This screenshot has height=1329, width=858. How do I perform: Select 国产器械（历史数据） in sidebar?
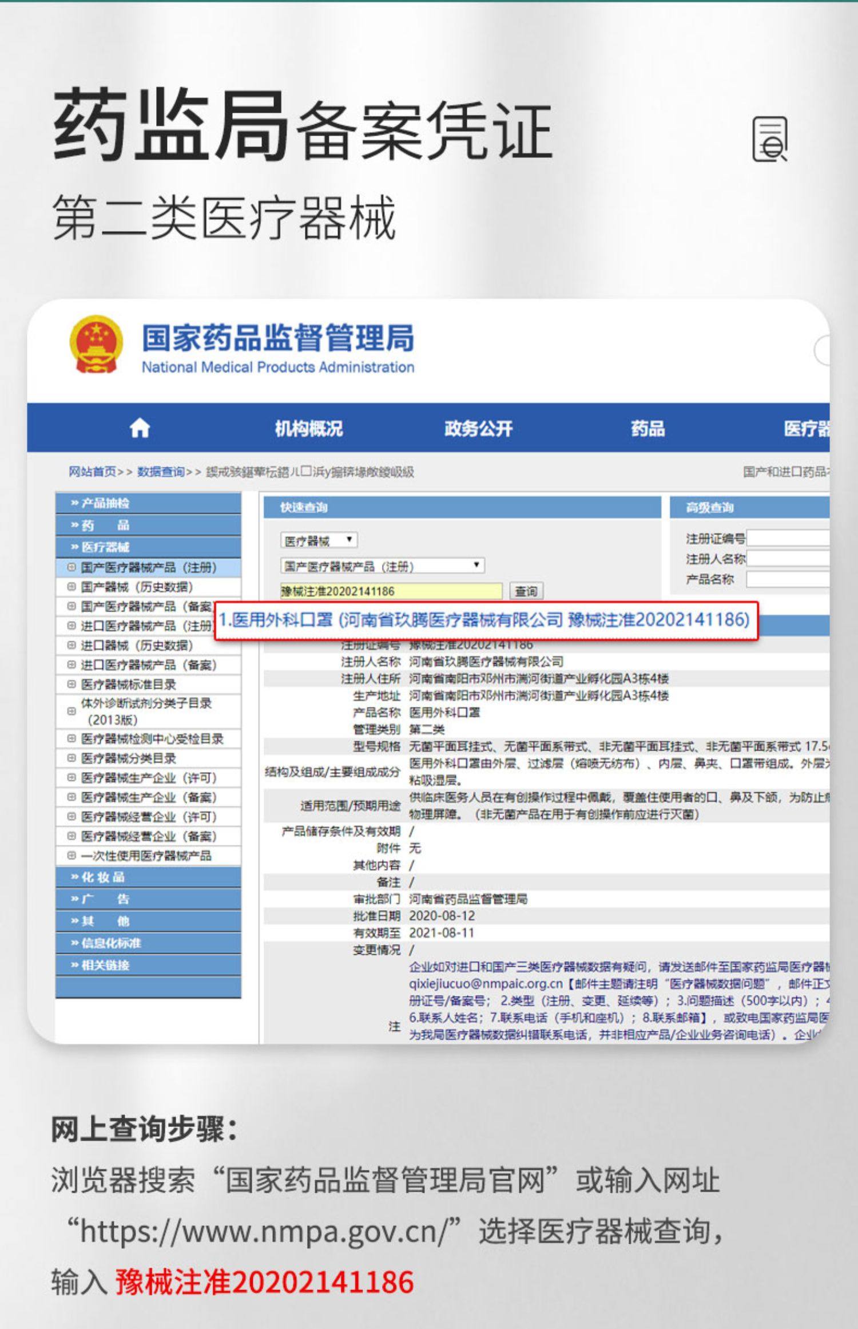148,587
